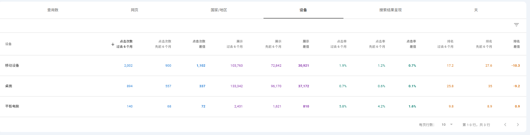Sort by 排名 过去 6 个月 header
This screenshot has height=135, width=530.
pos(445,44)
